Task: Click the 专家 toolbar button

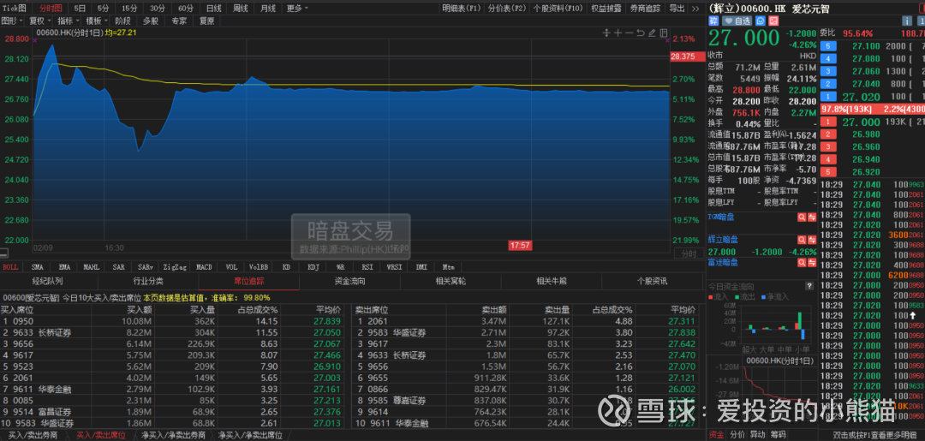Action: (179, 21)
